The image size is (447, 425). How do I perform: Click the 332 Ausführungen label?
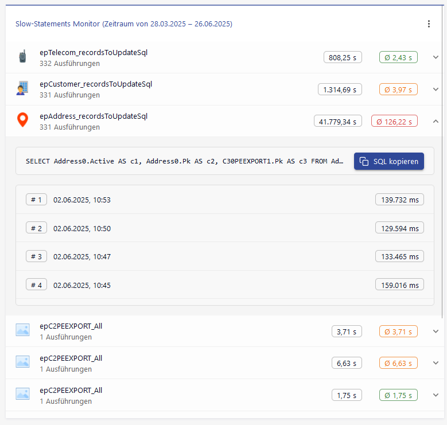69,63
